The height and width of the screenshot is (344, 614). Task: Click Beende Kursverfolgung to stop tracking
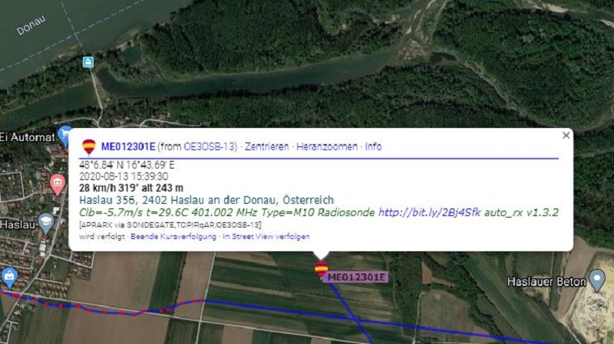[173, 237]
